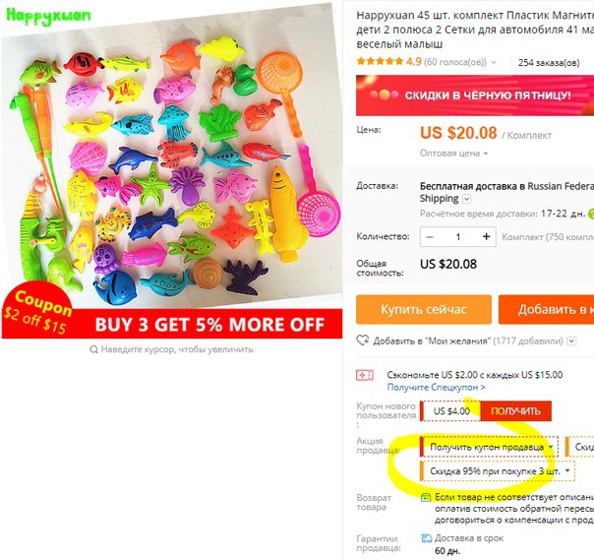Click the fishing toys product image
The image size is (594, 560).
(x=171, y=170)
